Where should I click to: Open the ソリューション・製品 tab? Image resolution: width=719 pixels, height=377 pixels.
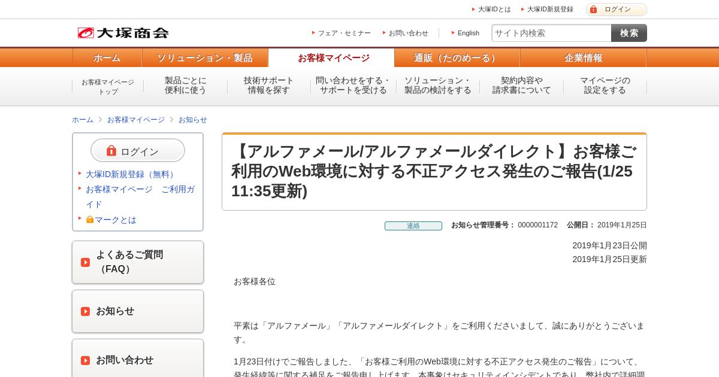[205, 58]
